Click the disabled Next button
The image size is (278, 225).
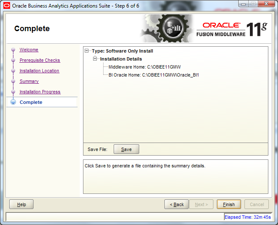coord(201,204)
